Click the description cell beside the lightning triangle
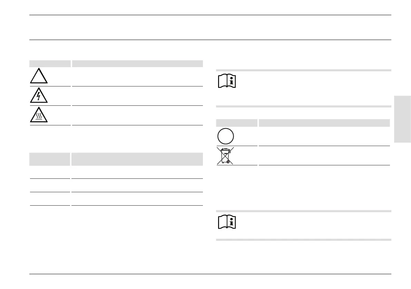Viewport: 411px width, 289px height. 137,96
